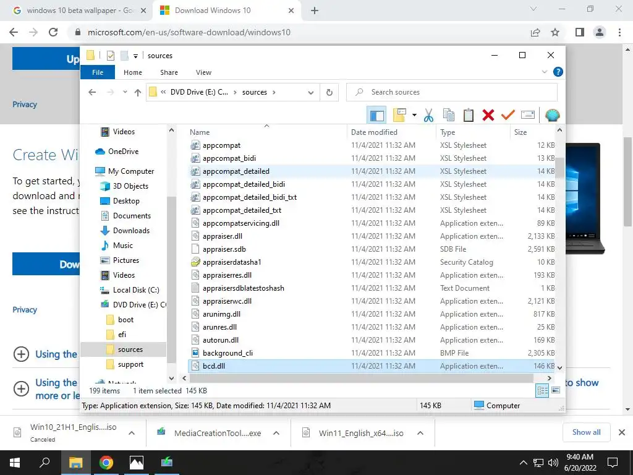633x475 pixels.
Task: Open the File ribbon tab
Action: [x=98, y=72]
